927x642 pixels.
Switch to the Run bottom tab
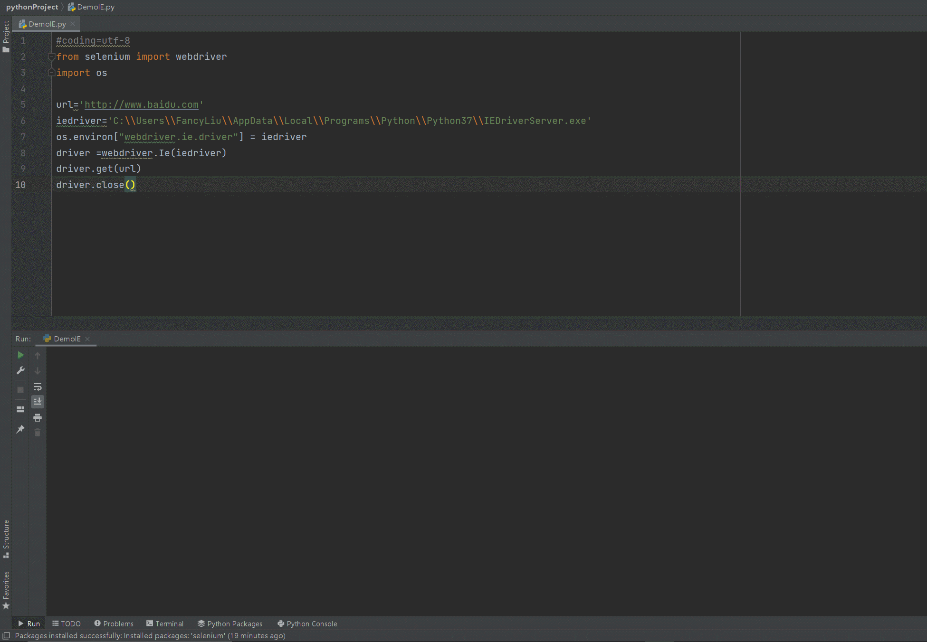pyautogui.click(x=29, y=623)
